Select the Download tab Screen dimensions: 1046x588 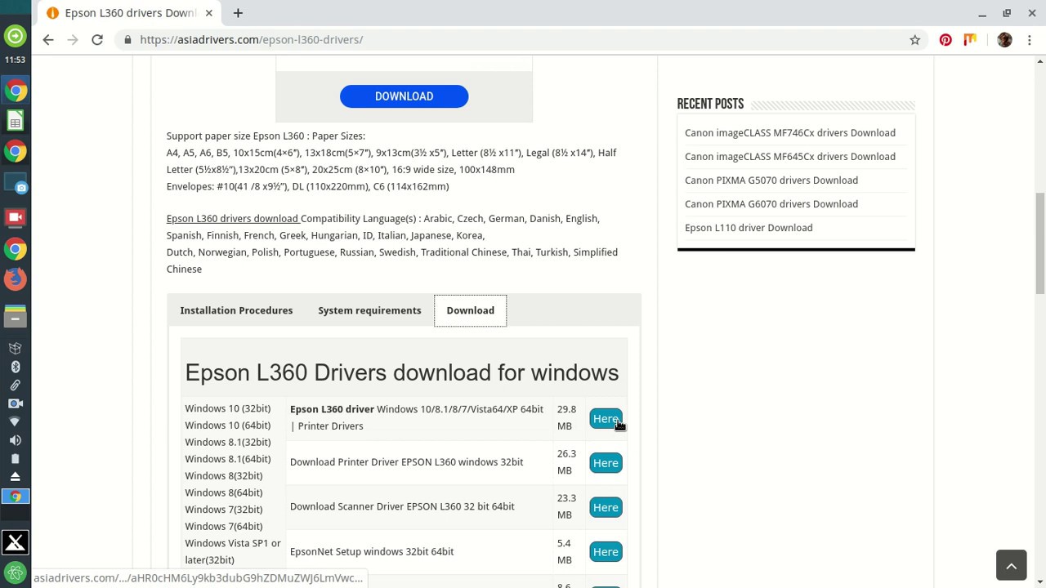coord(470,310)
